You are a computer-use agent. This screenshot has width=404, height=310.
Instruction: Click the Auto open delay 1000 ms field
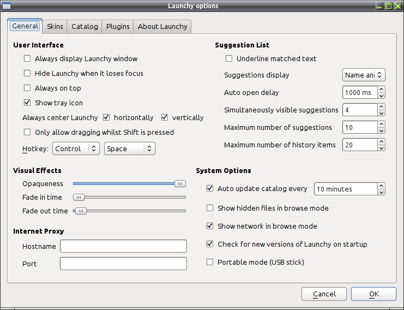[x=360, y=92]
